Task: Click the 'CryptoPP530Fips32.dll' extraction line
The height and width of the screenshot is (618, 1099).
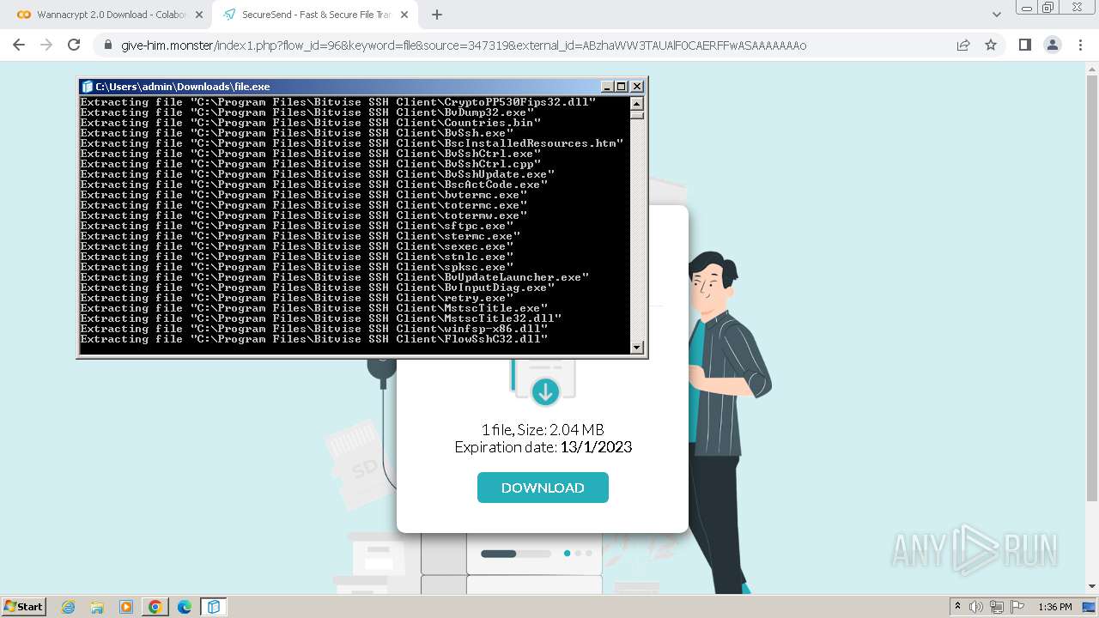Action: (x=338, y=102)
